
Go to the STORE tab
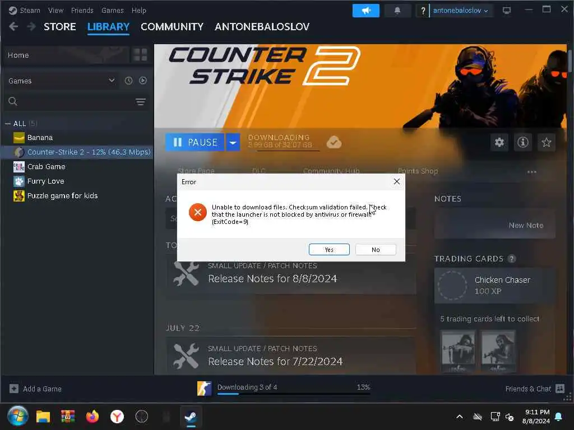point(59,27)
